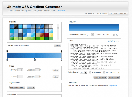
Task: Click the Size height field showing 50
Action: coord(109,35)
